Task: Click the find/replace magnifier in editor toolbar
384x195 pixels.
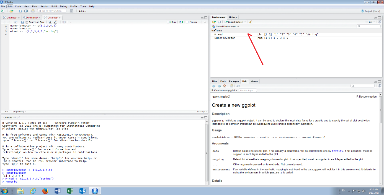Action: pos(50,22)
